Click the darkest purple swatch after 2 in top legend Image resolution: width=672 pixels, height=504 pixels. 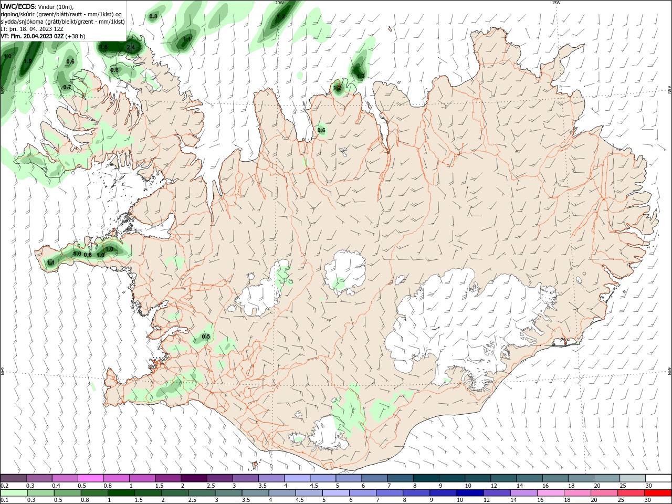pyautogui.click(x=194, y=478)
